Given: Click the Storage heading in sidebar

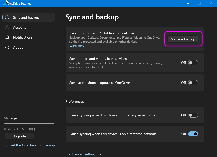Looking at the screenshot, I should point(10,118).
